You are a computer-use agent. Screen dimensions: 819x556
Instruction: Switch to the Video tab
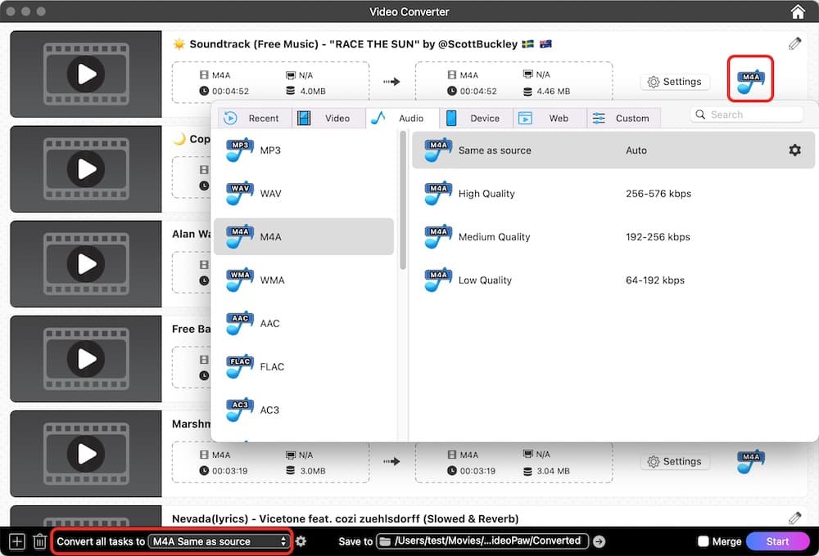pyautogui.click(x=328, y=118)
